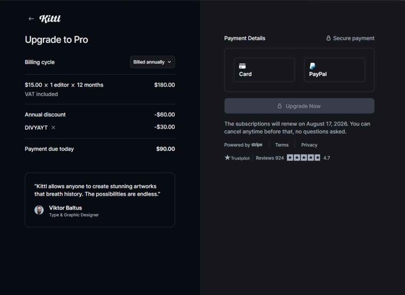
Task: Open the Privacy link
Action: click(309, 145)
